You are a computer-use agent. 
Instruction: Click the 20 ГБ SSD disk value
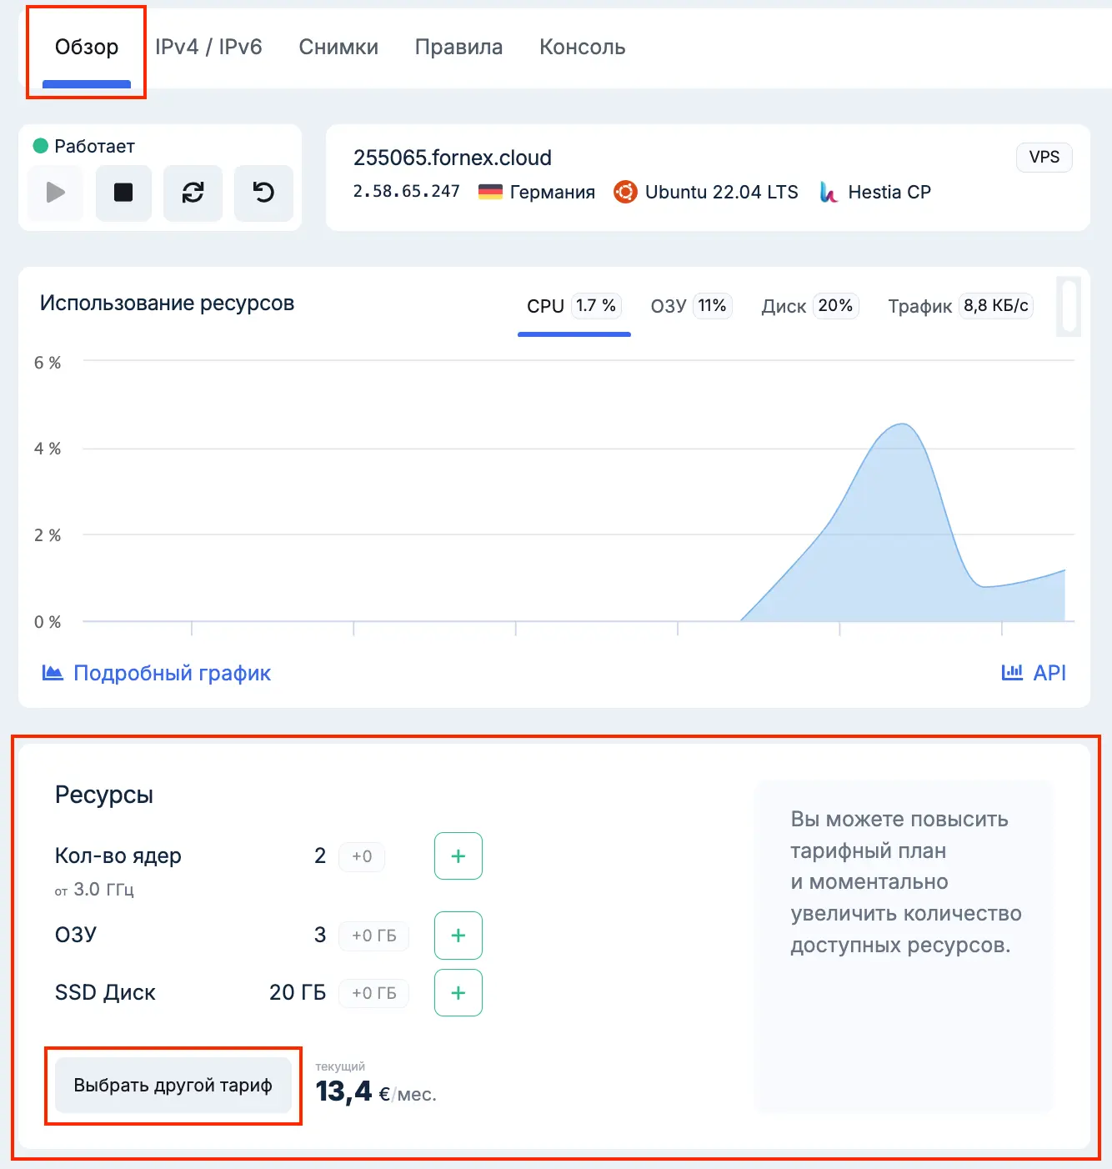coord(298,992)
